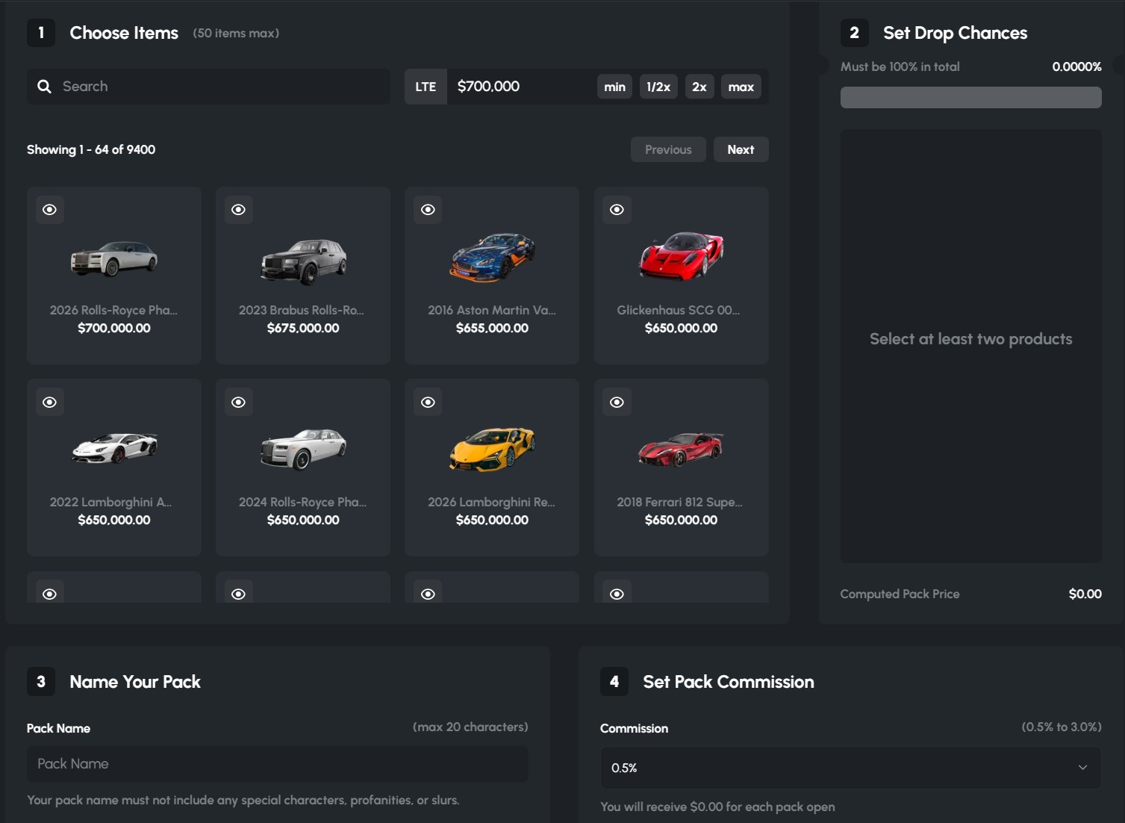This screenshot has width=1125, height=823.
Task: Select the red Glickenhaus SCG car image
Action: click(682, 256)
